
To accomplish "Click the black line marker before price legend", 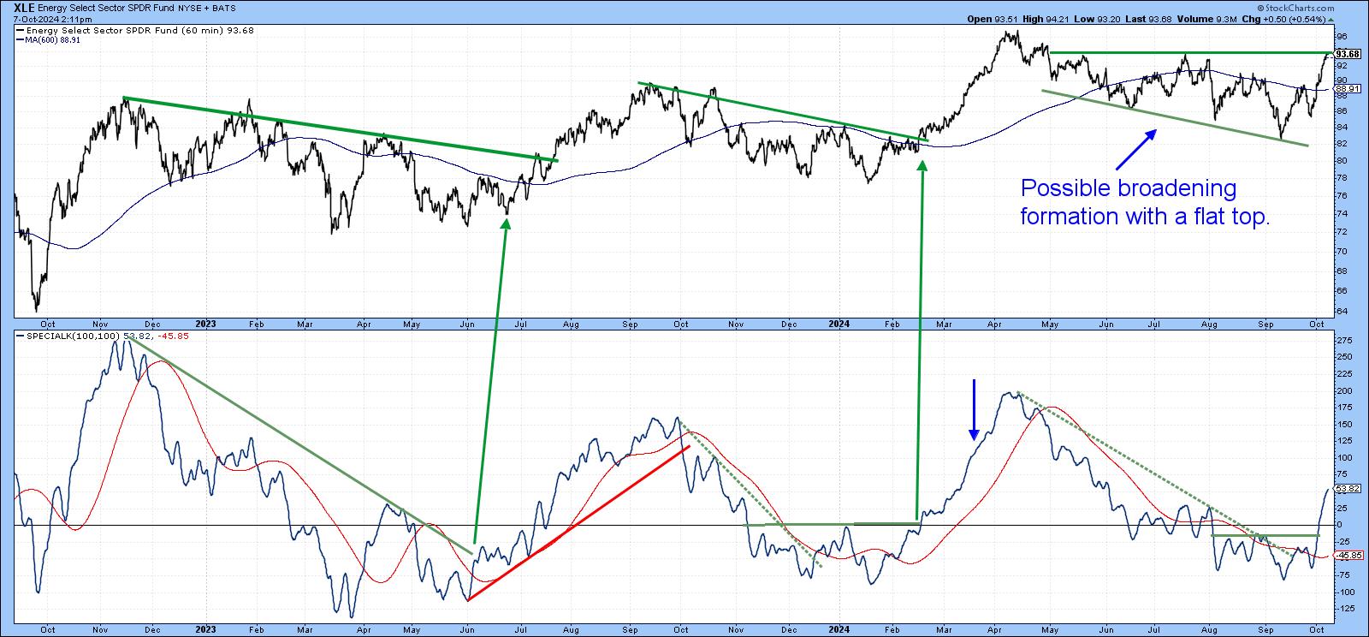I will (x=21, y=31).
